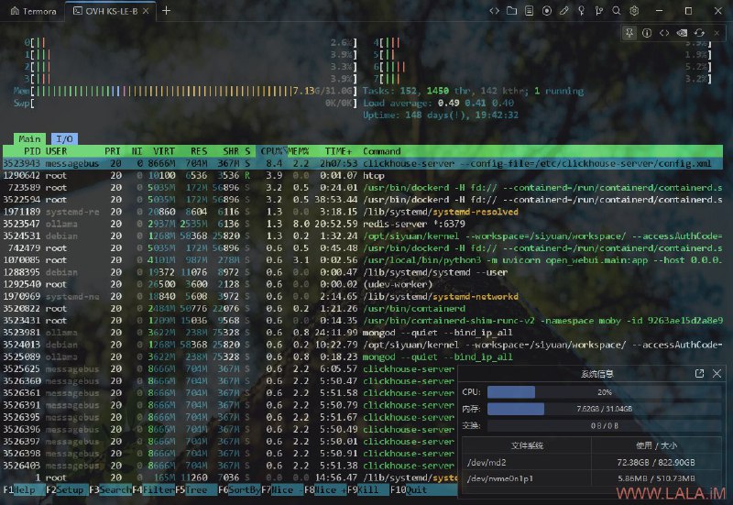Open the SFTP folder icon in title bar
The image size is (733, 505).
pos(511,11)
